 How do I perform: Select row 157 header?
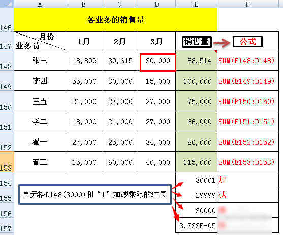7,225
